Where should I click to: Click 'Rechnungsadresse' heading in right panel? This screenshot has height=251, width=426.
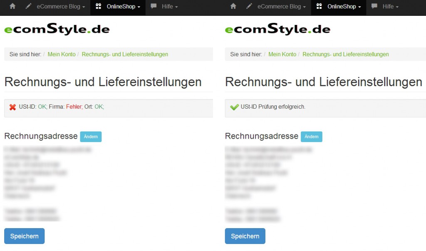click(262, 136)
